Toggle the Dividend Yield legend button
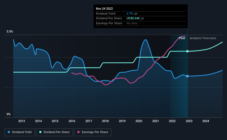The width and height of the screenshot is (227, 140). coord(20,132)
